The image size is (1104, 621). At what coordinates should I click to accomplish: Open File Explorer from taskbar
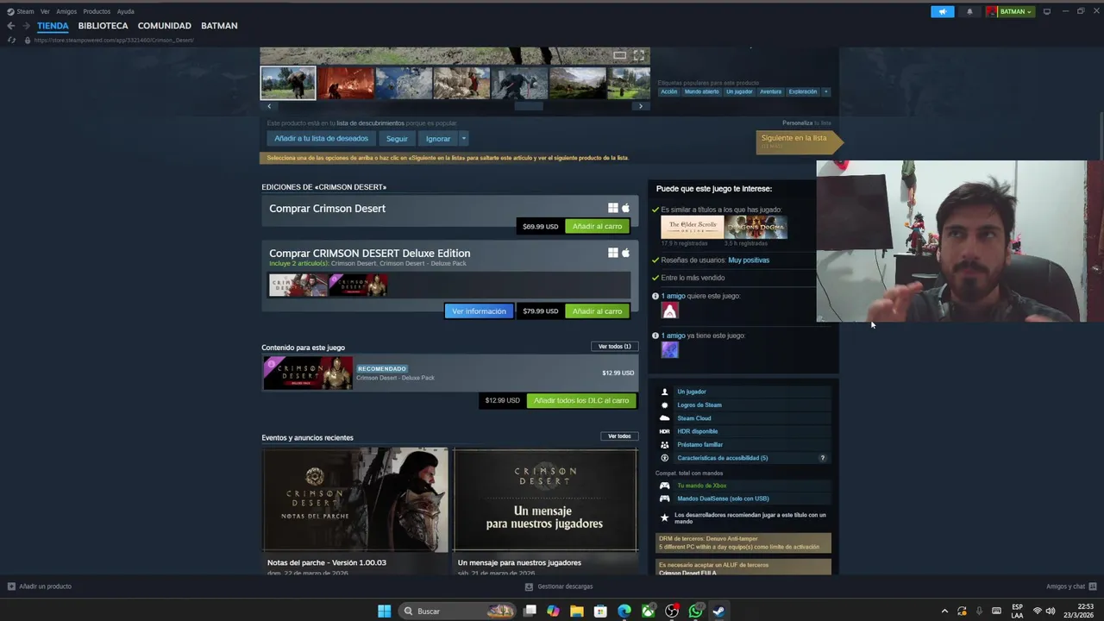pyautogui.click(x=576, y=611)
